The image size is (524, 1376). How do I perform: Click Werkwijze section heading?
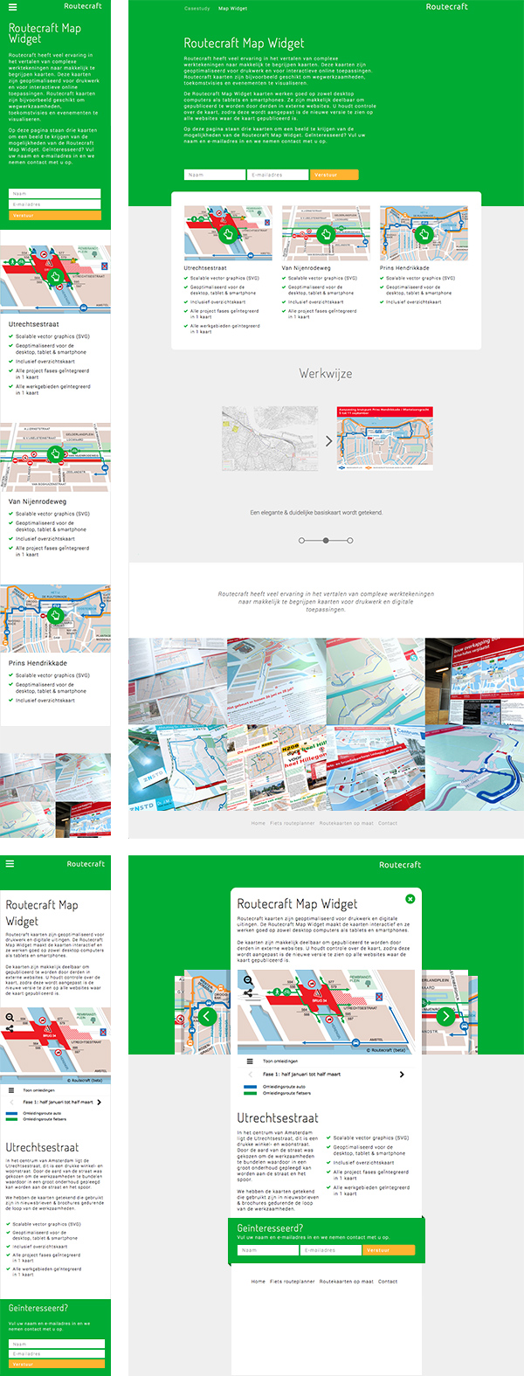point(326,374)
